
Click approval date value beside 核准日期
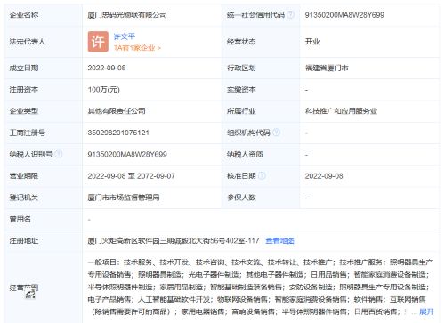pyautogui.click(x=324, y=176)
